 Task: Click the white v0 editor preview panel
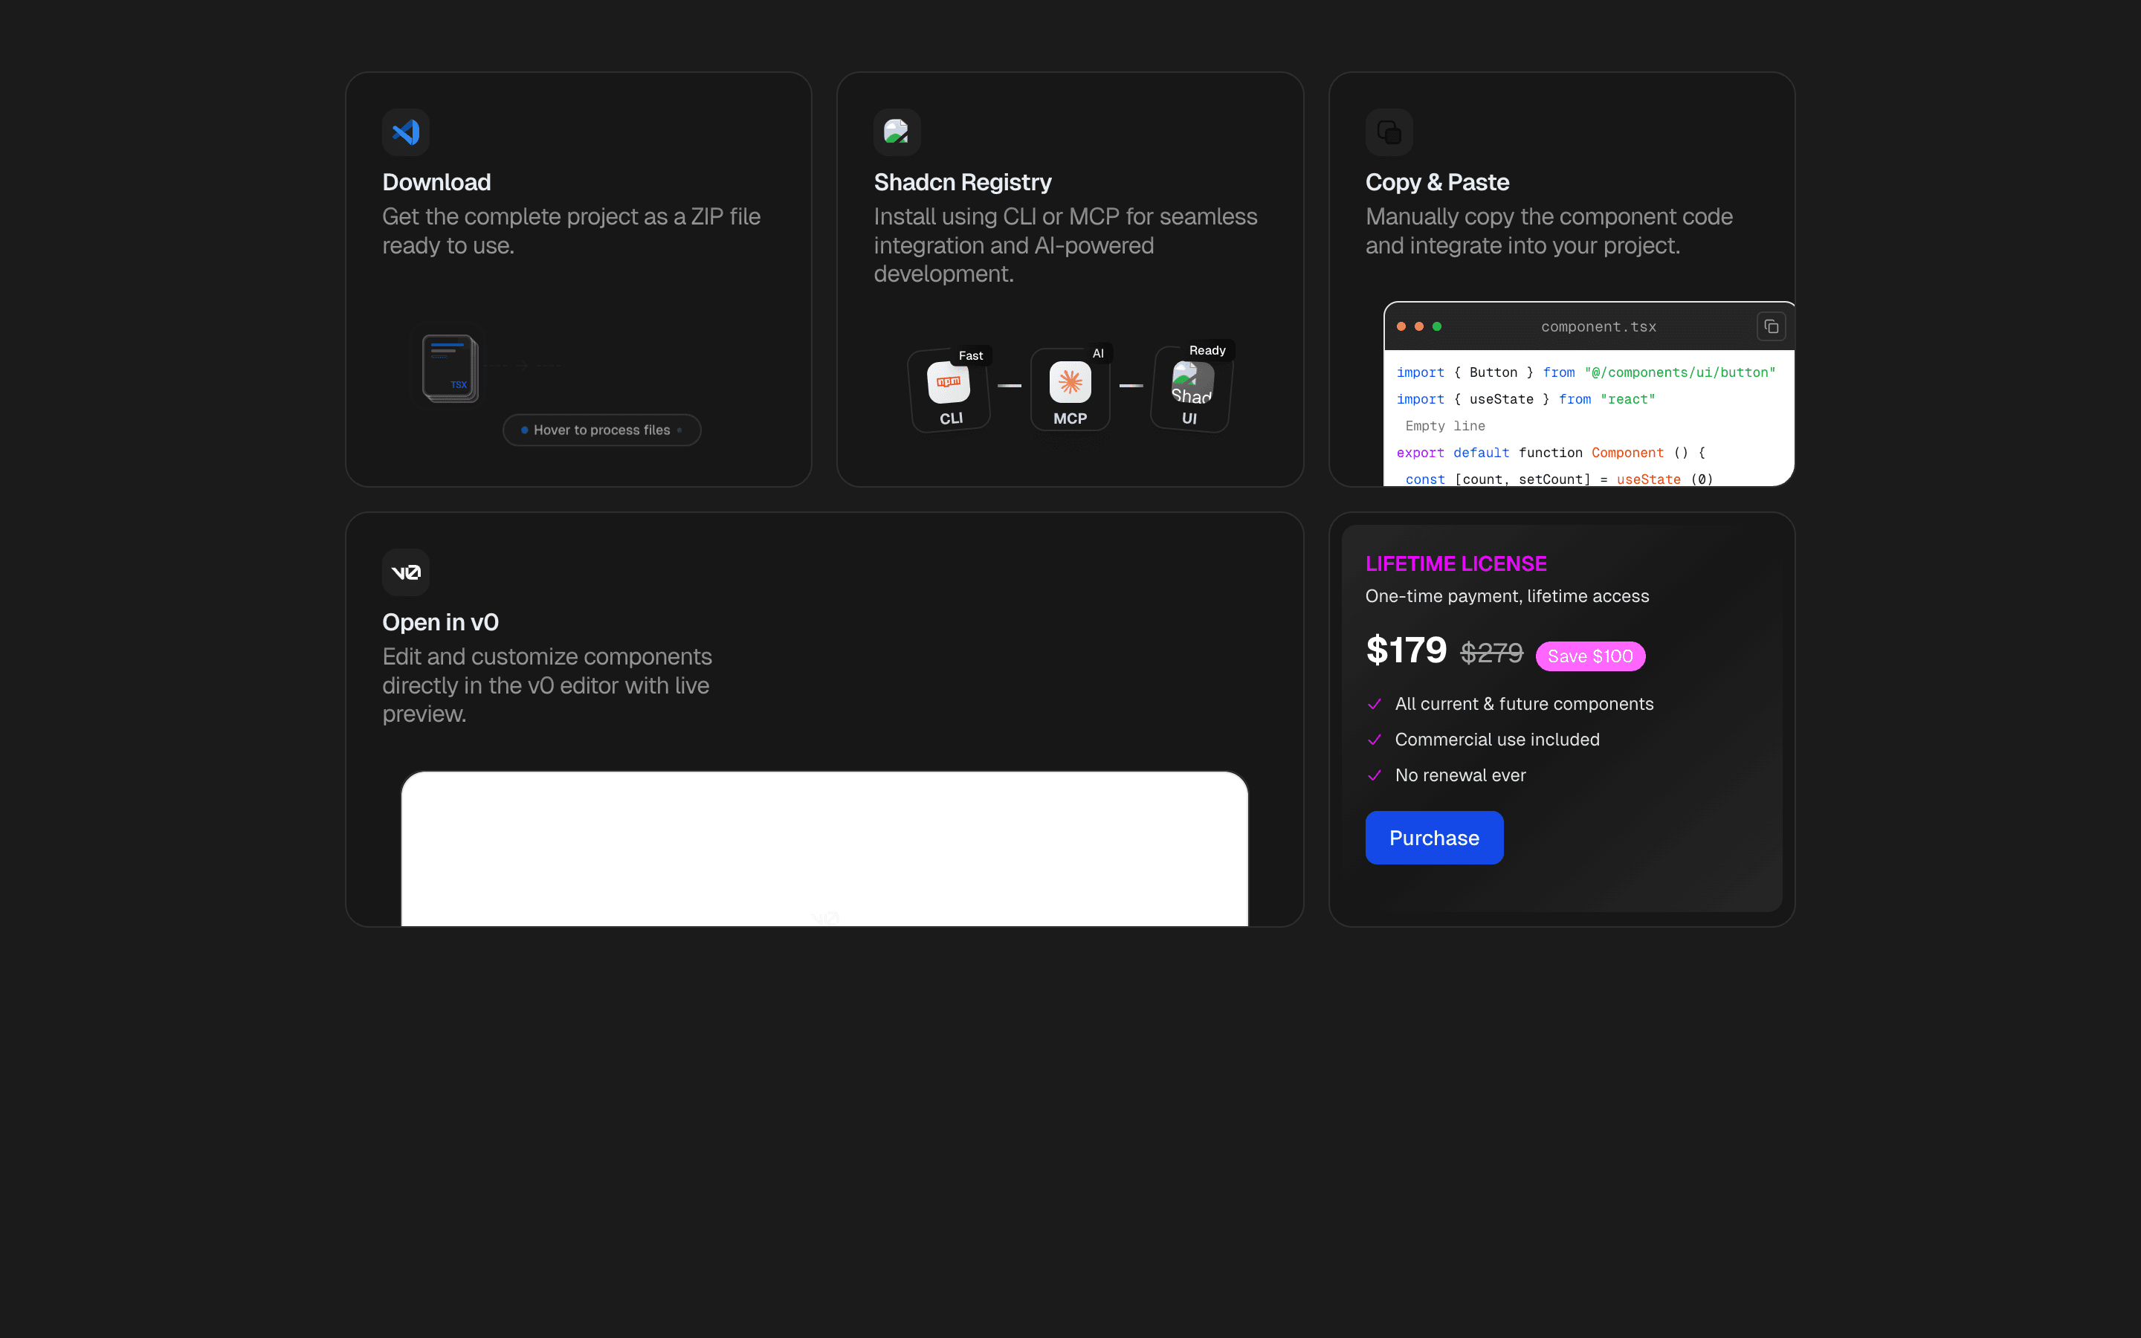click(824, 847)
